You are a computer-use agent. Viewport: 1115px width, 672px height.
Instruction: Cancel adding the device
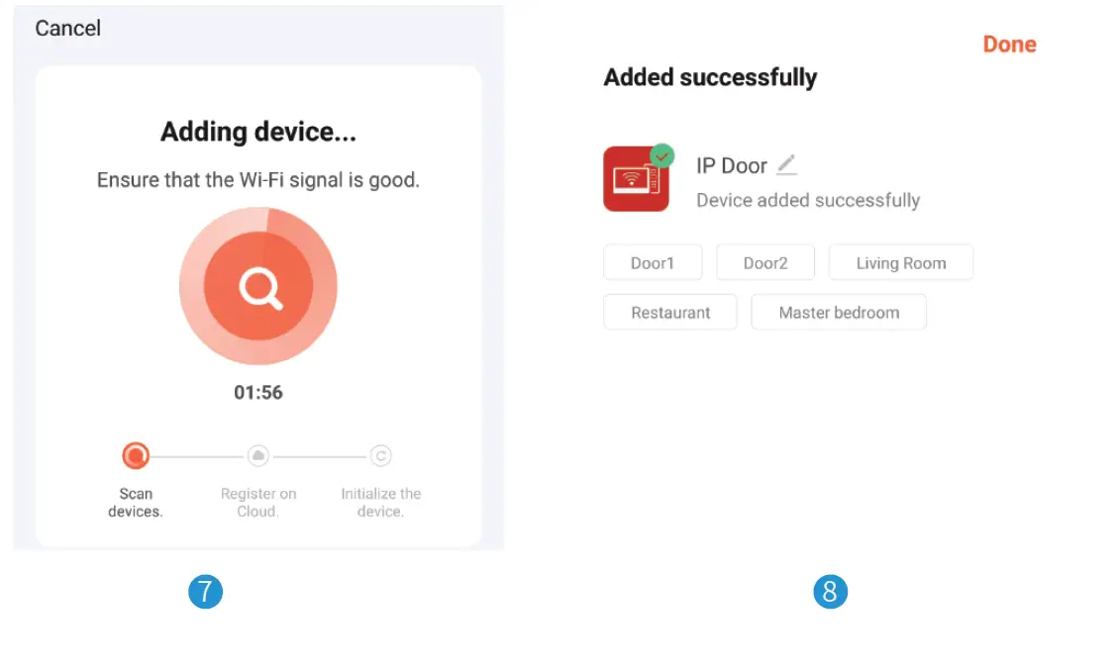pyautogui.click(x=68, y=29)
